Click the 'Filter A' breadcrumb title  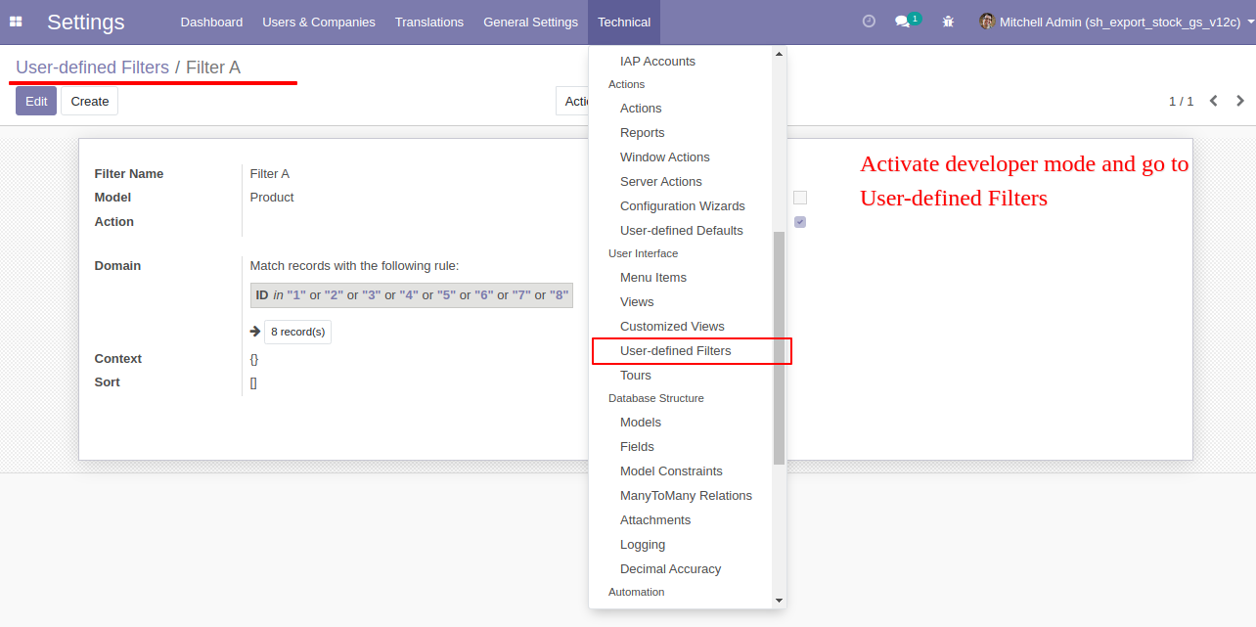coord(213,67)
